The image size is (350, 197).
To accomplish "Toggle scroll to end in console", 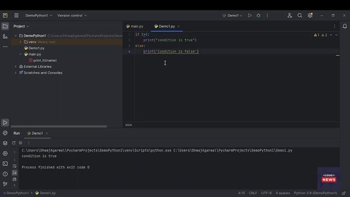I will 15,173.
